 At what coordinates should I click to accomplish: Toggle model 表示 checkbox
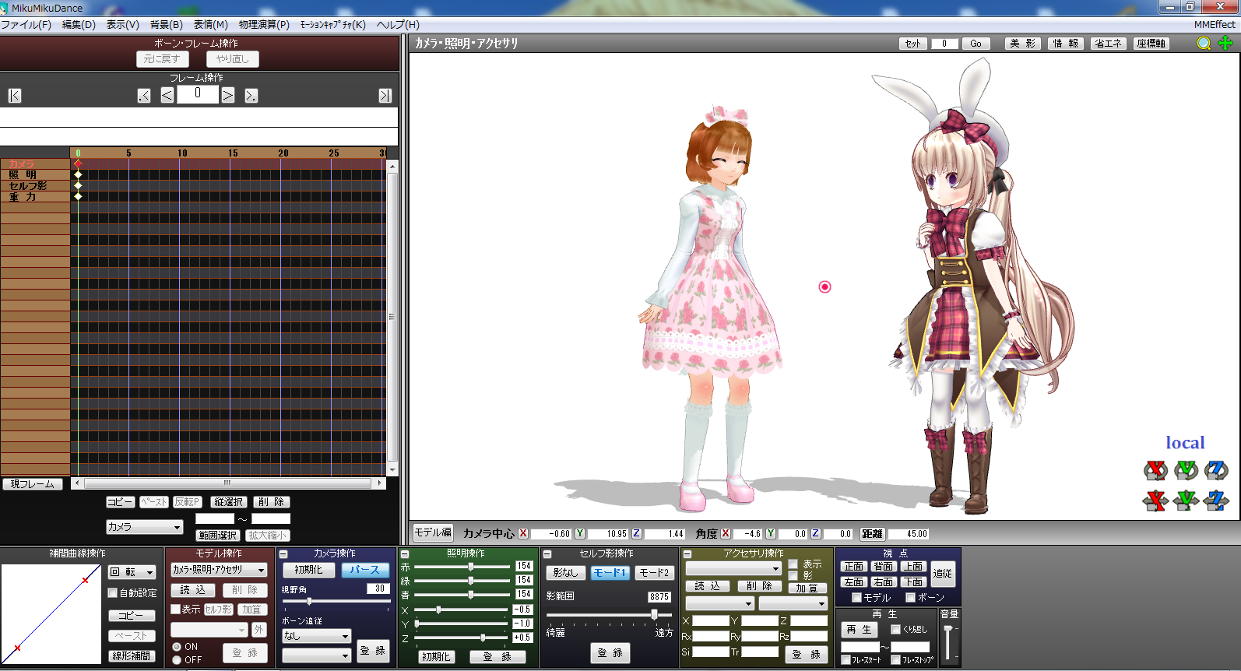(x=176, y=610)
